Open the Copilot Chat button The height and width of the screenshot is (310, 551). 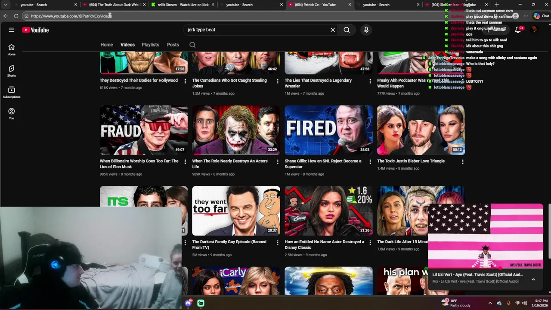tap(542, 16)
